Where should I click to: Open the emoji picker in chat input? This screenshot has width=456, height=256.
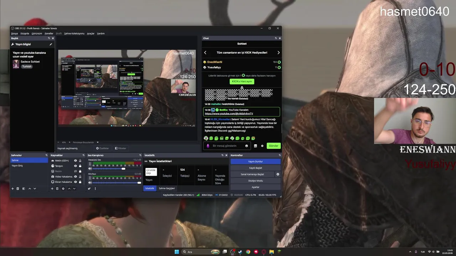tap(247, 146)
